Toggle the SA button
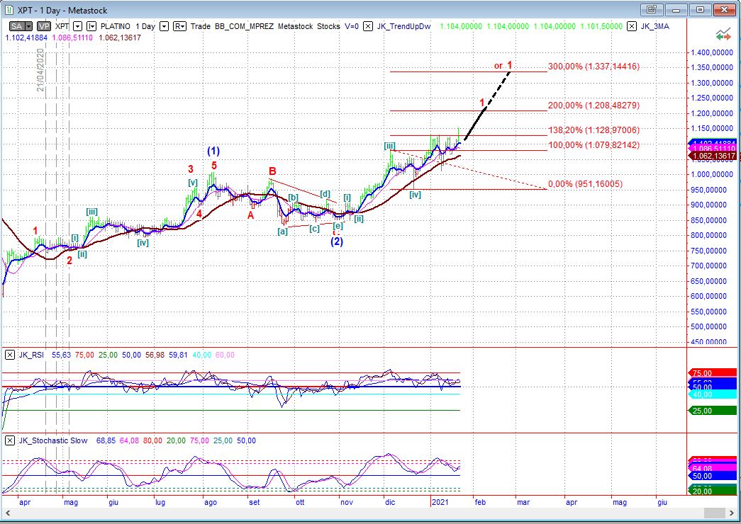Image resolution: width=741 pixels, height=524 pixels. tap(16, 26)
